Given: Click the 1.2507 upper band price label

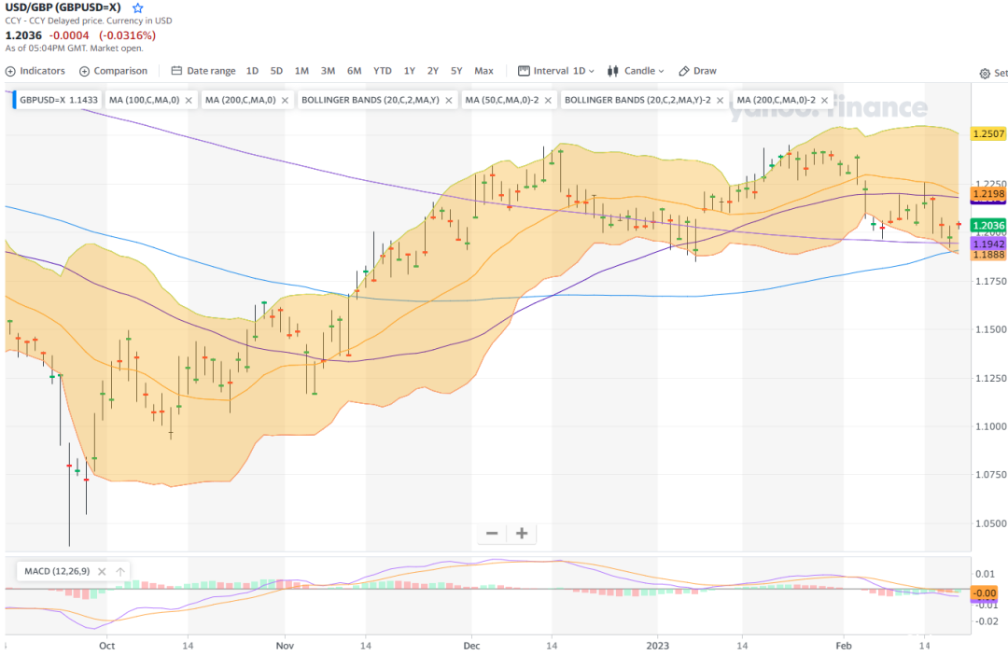Looking at the screenshot, I should [x=988, y=133].
